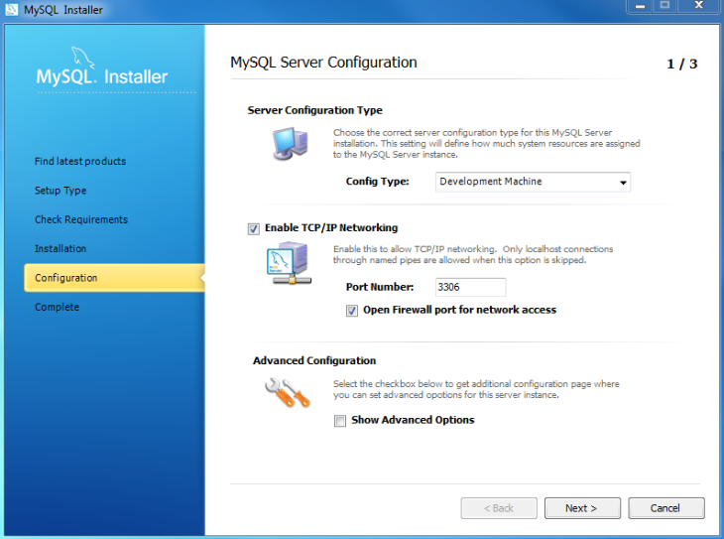The image size is (724, 539).
Task: Click the Port Number label
Action: [380, 287]
